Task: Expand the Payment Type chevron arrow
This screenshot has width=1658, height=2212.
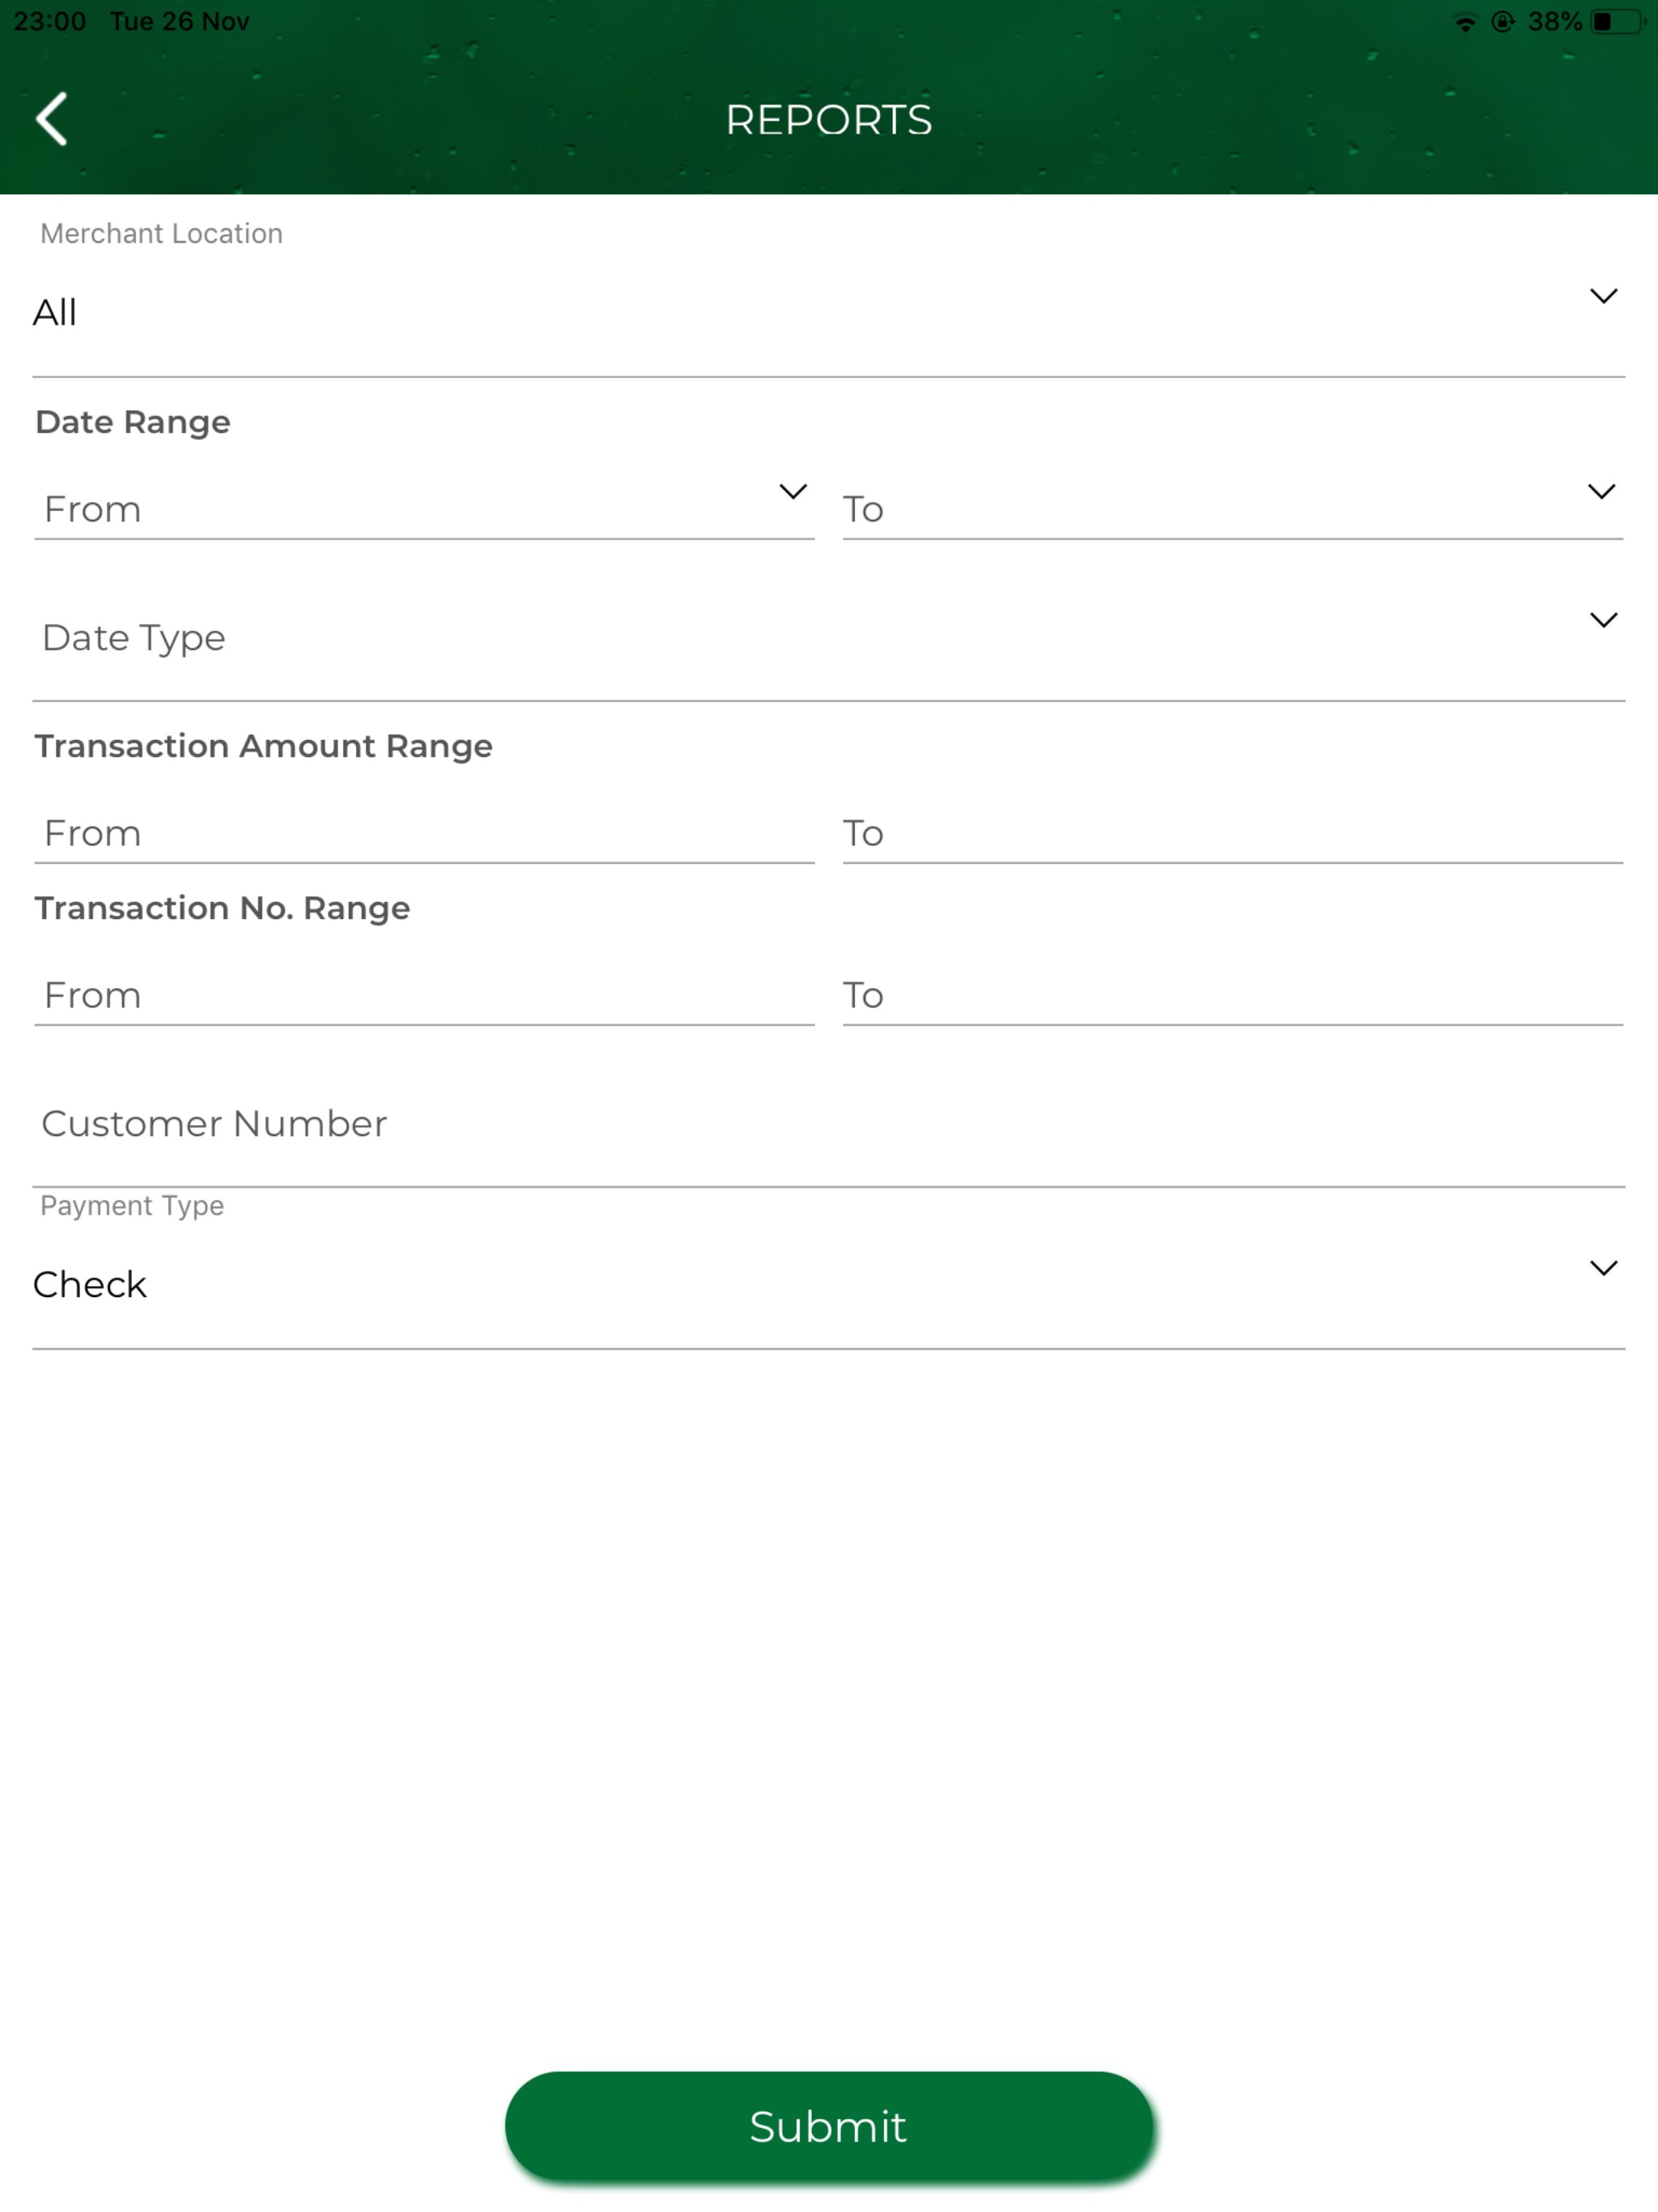Action: 1603,1268
